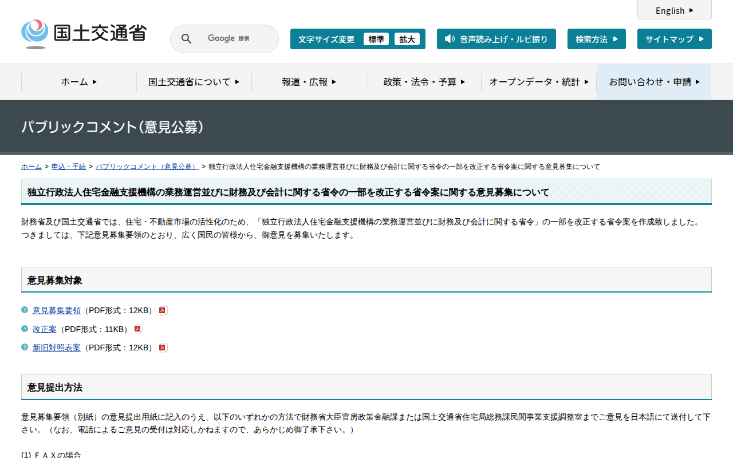Open the 報道・広報 menu item
The image size is (733, 458).
308,82
